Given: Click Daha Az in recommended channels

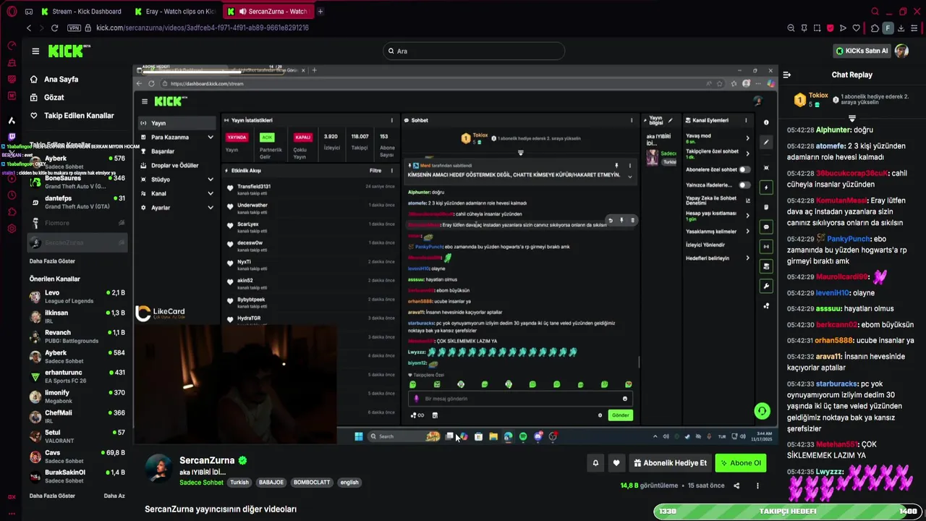Looking at the screenshot, I should 114,496.
